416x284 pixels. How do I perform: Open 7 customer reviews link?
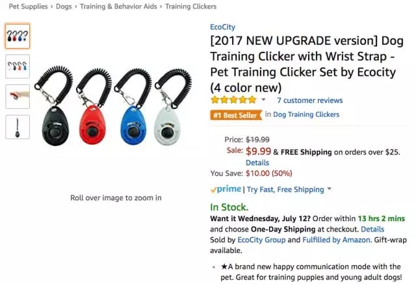coord(310,101)
